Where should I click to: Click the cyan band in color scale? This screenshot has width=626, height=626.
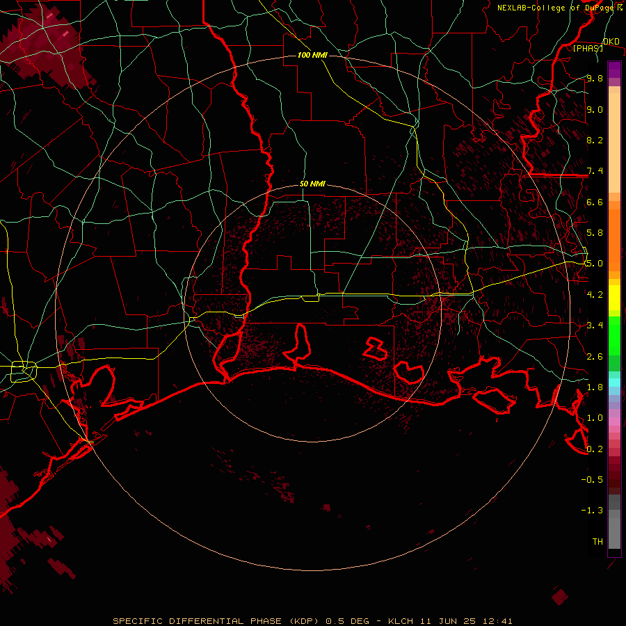click(x=614, y=383)
